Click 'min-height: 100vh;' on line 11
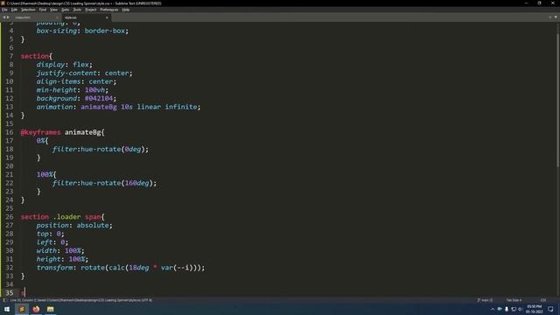The height and width of the screenshot is (315, 560). 72,90
